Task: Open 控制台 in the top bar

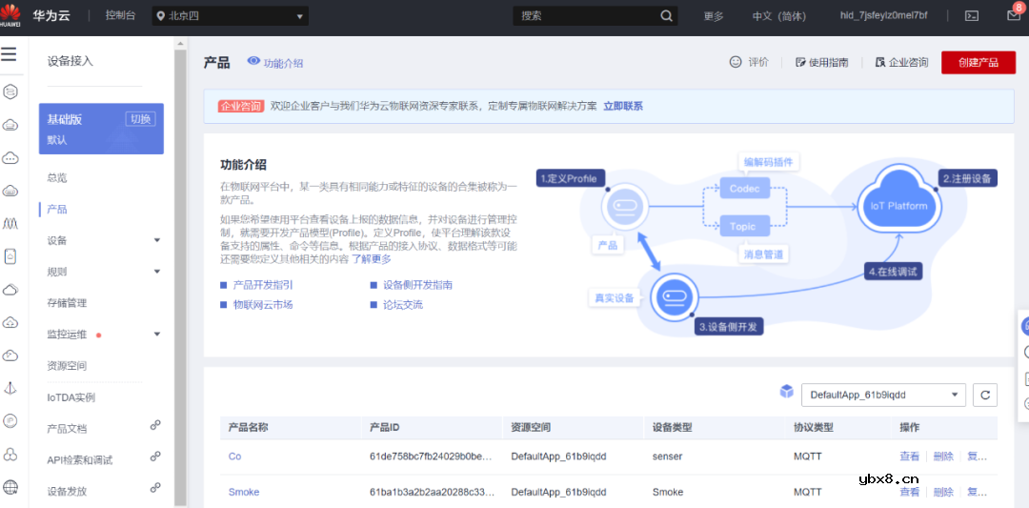Action: pyautogui.click(x=121, y=16)
